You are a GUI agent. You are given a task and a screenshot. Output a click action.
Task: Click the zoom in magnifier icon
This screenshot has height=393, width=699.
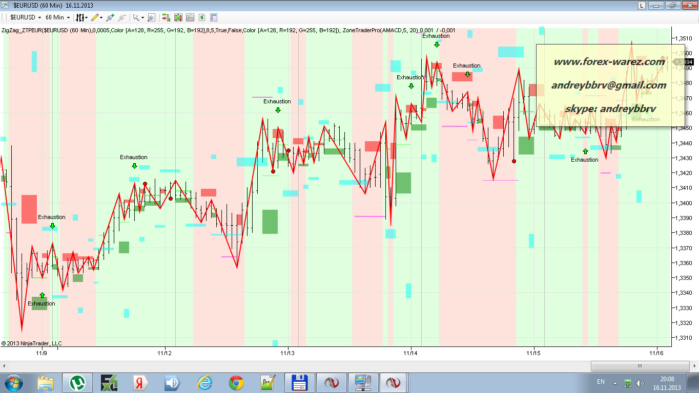click(110, 17)
